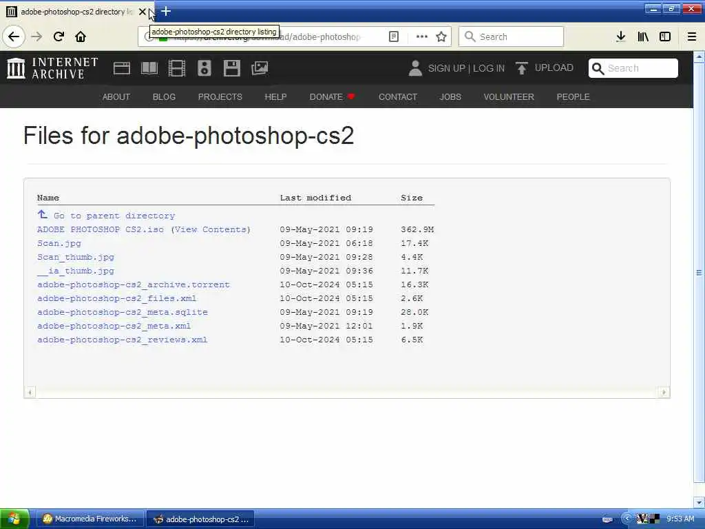This screenshot has height=529, width=705.
Task: Open the Firefox hamburger menu
Action: pyautogui.click(x=692, y=37)
